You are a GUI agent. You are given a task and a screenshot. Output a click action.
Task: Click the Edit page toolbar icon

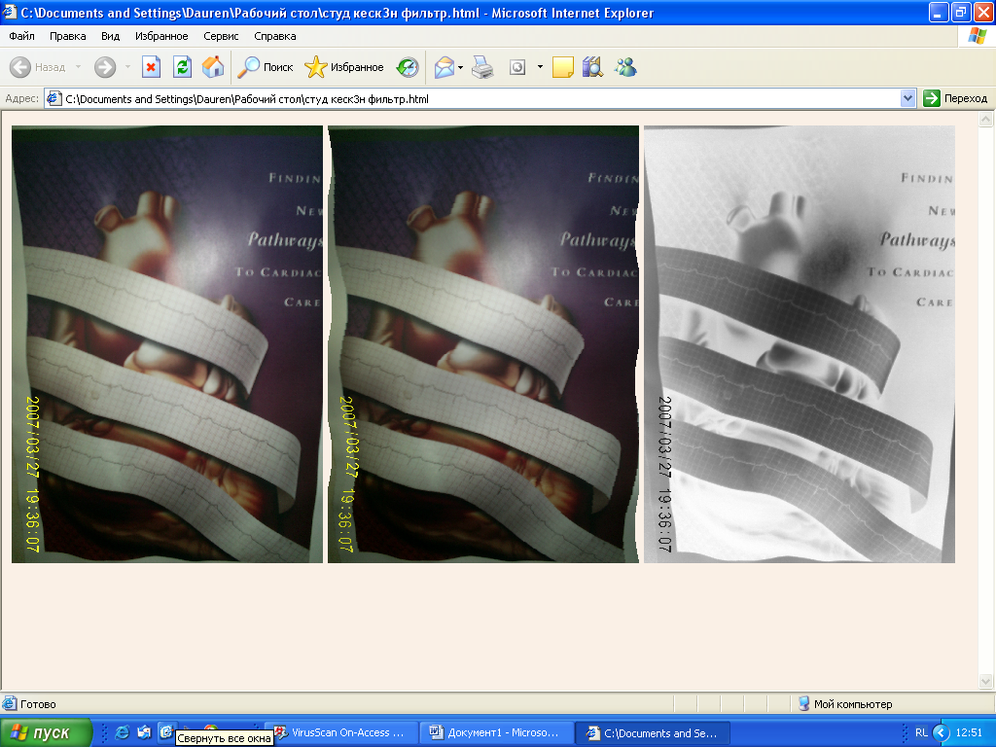tap(517, 67)
